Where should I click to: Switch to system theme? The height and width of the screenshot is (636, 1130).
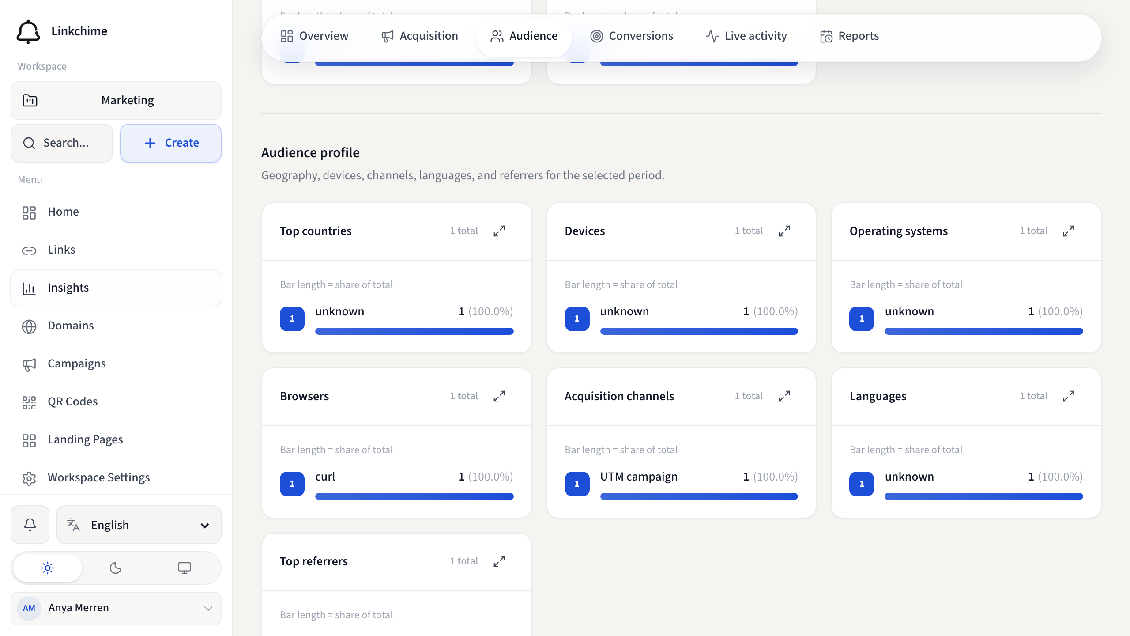(185, 568)
